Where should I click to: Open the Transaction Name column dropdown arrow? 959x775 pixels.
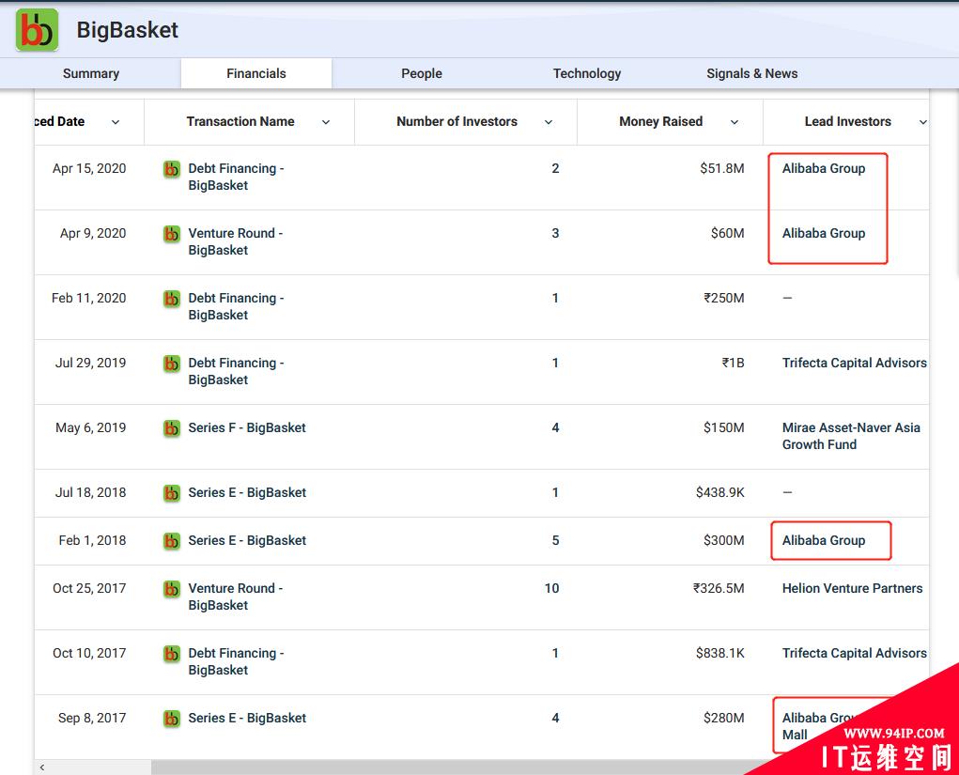click(x=326, y=122)
